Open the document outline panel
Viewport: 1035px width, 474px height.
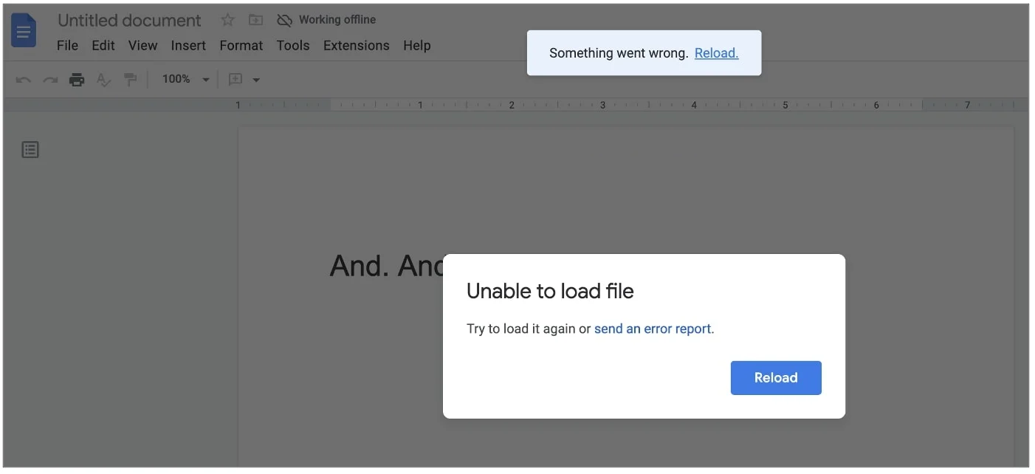30,149
